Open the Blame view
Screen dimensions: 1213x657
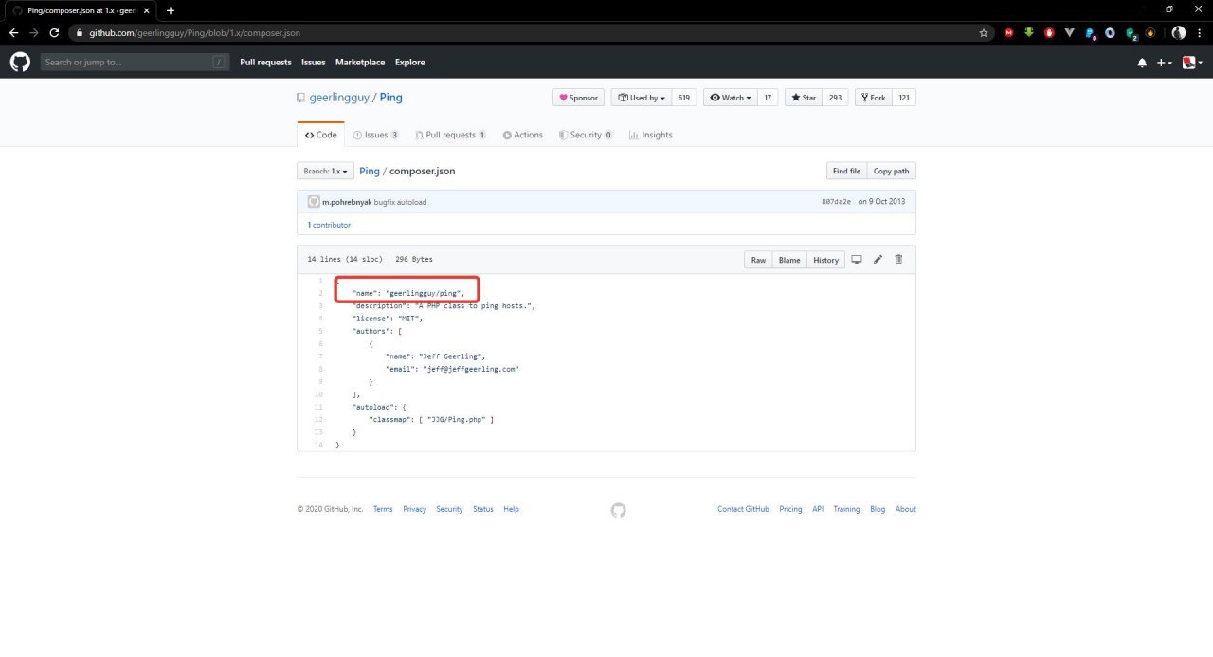coord(789,260)
